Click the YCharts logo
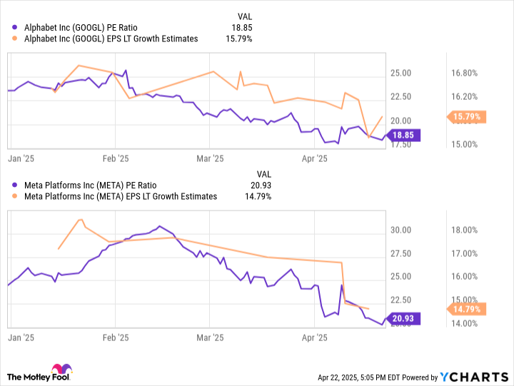This screenshot has height=386, width=514. [x=474, y=377]
